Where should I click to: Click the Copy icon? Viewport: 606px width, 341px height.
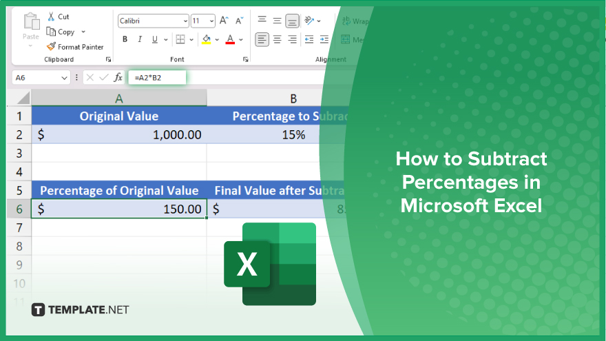51,32
